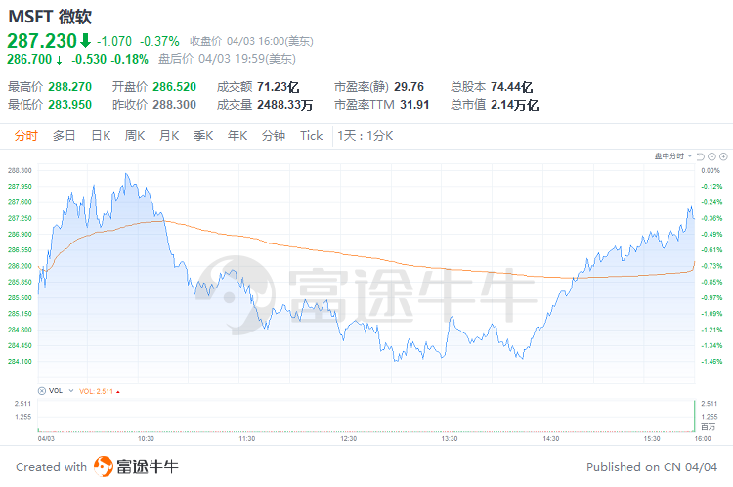Click the VOL: 2.511 readout

coord(97,391)
